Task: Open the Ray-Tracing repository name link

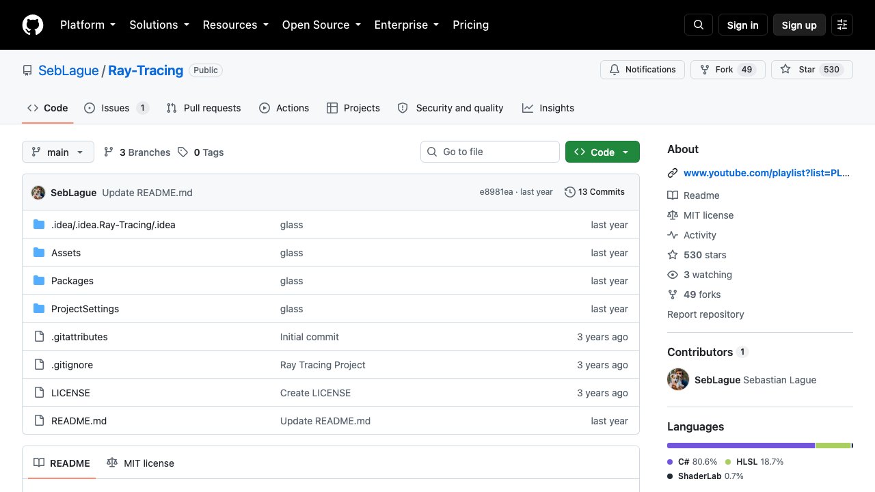Action: click(146, 70)
